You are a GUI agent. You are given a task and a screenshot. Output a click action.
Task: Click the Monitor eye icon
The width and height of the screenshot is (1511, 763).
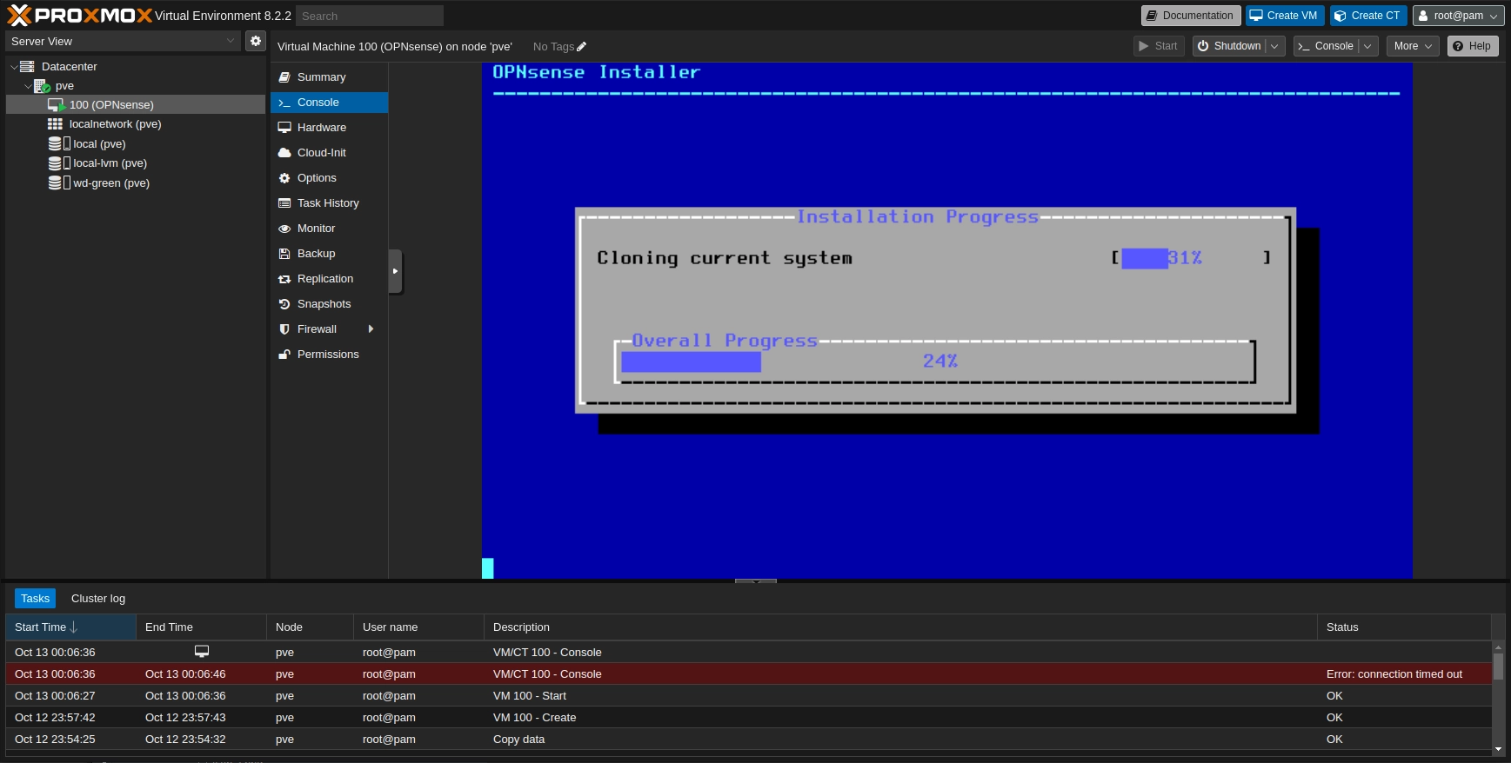click(284, 229)
